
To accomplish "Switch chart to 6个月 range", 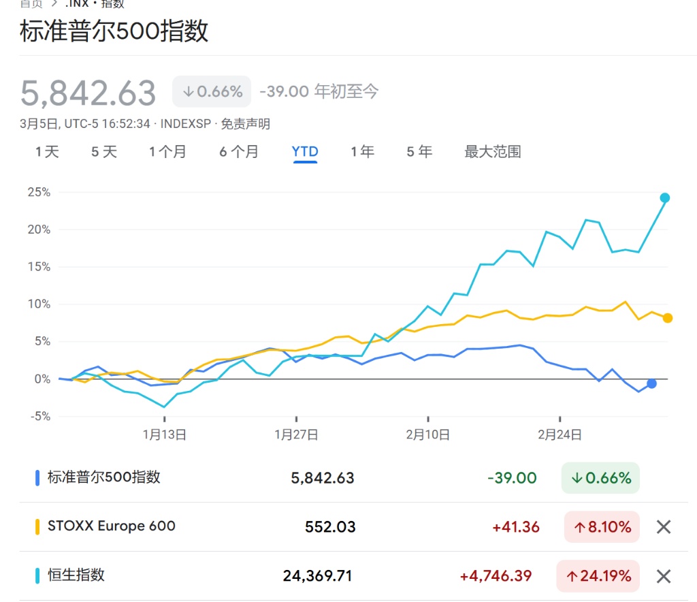I will [238, 151].
